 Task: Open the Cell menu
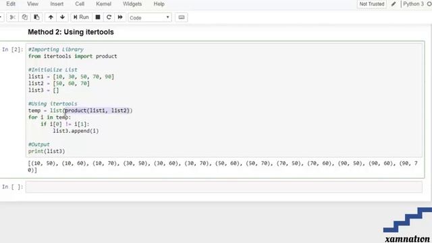pos(80,4)
